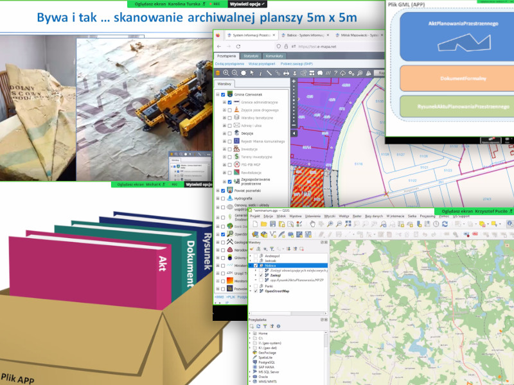The image size is (514, 385).
Task: Uncheck OpenStreetMap layer checkbox in QGIS
Action: coord(256,291)
